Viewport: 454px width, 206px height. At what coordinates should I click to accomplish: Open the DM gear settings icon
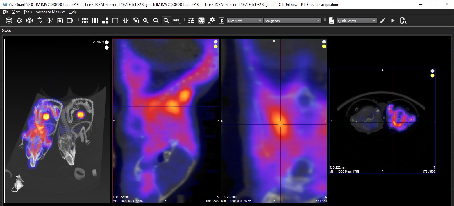pos(212,21)
